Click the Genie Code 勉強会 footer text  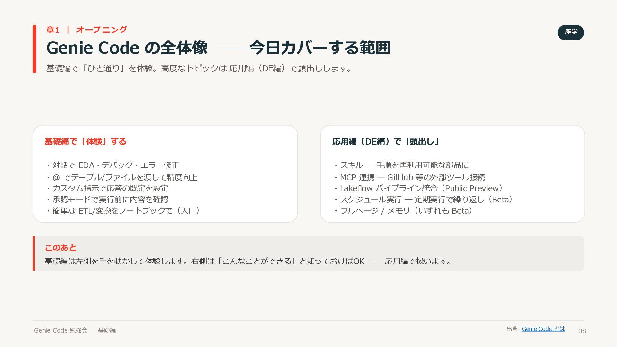61,330
